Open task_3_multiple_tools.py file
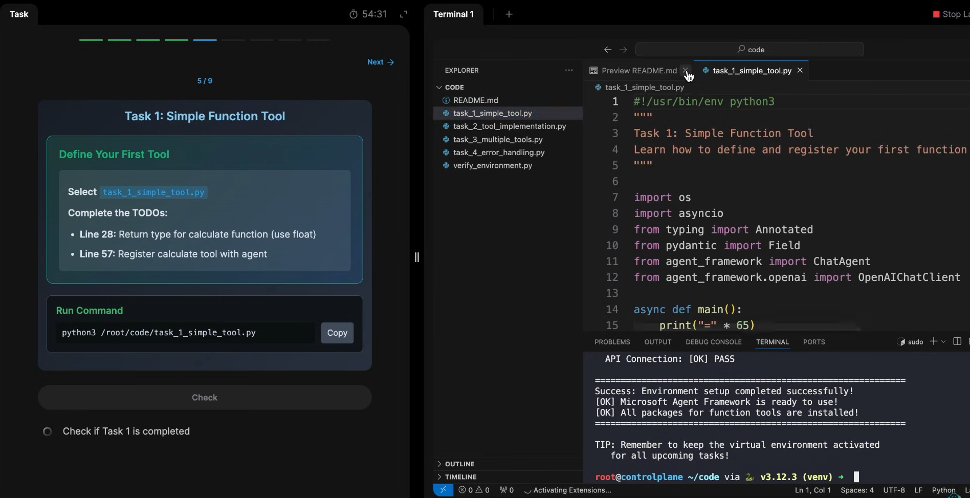This screenshot has height=498, width=970. point(498,140)
